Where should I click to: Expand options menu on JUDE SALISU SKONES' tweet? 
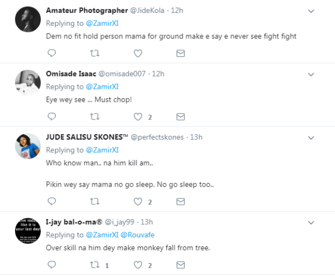click(x=311, y=138)
